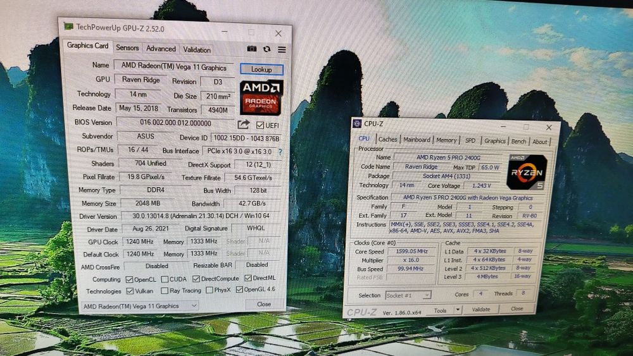The image size is (633, 356).
Task: Switch to the Validation tab
Action: click(x=197, y=49)
